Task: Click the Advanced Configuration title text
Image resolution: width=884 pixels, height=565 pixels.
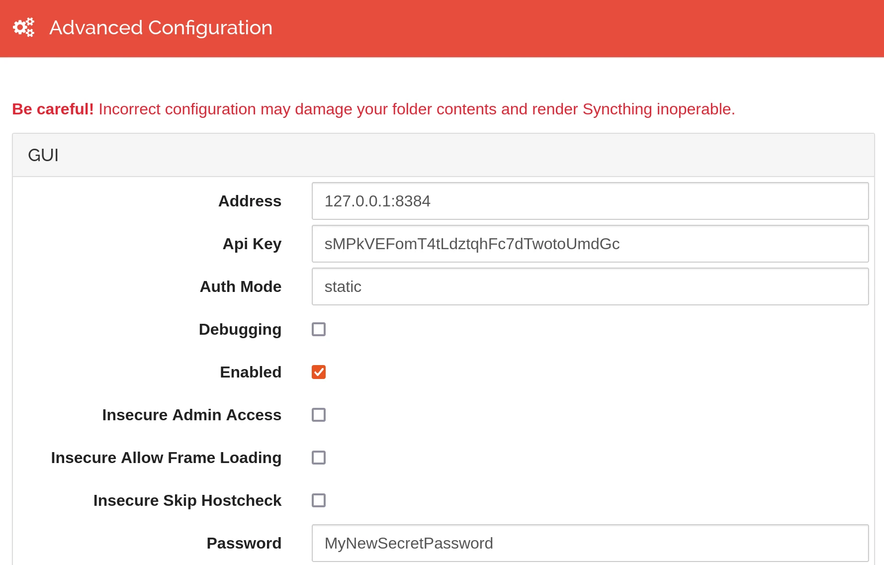Action: click(161, 28)
